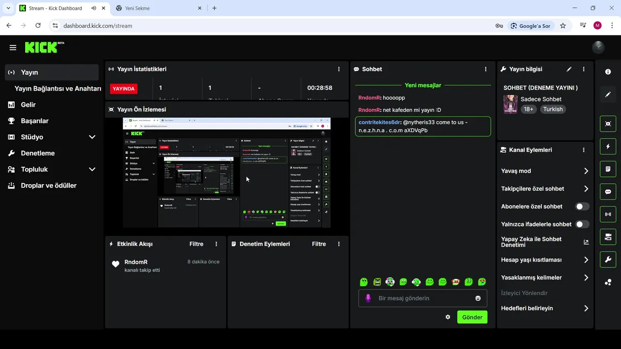The width and height of the screenshot is (621, 349).
Task: Click the Turkish language tag
Action: (553, 109)
